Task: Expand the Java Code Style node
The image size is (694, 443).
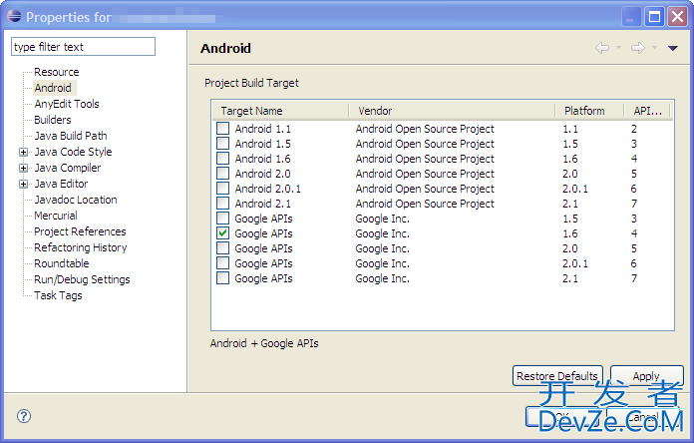Action: pos(24,152)
